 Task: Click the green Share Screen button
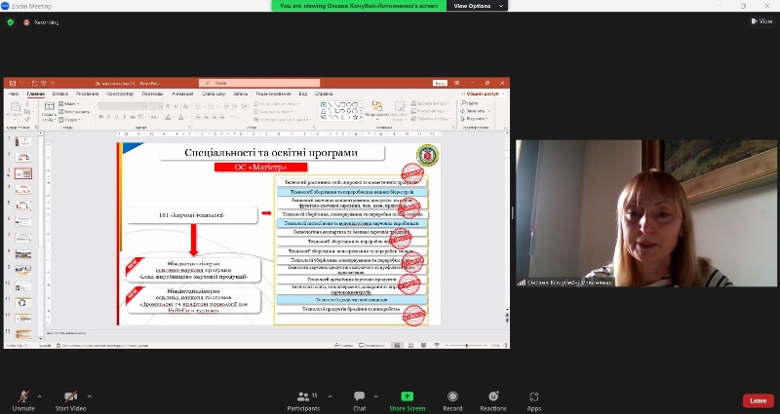(407, 400)
